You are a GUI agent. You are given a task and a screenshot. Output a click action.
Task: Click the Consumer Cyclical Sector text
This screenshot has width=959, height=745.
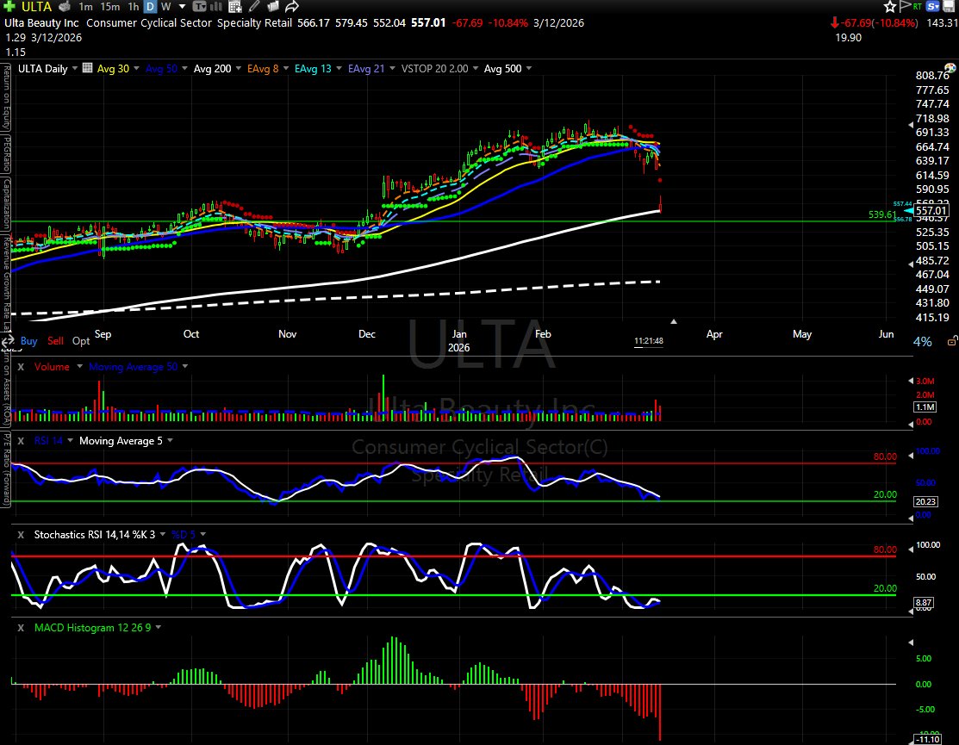click(149, 22)
